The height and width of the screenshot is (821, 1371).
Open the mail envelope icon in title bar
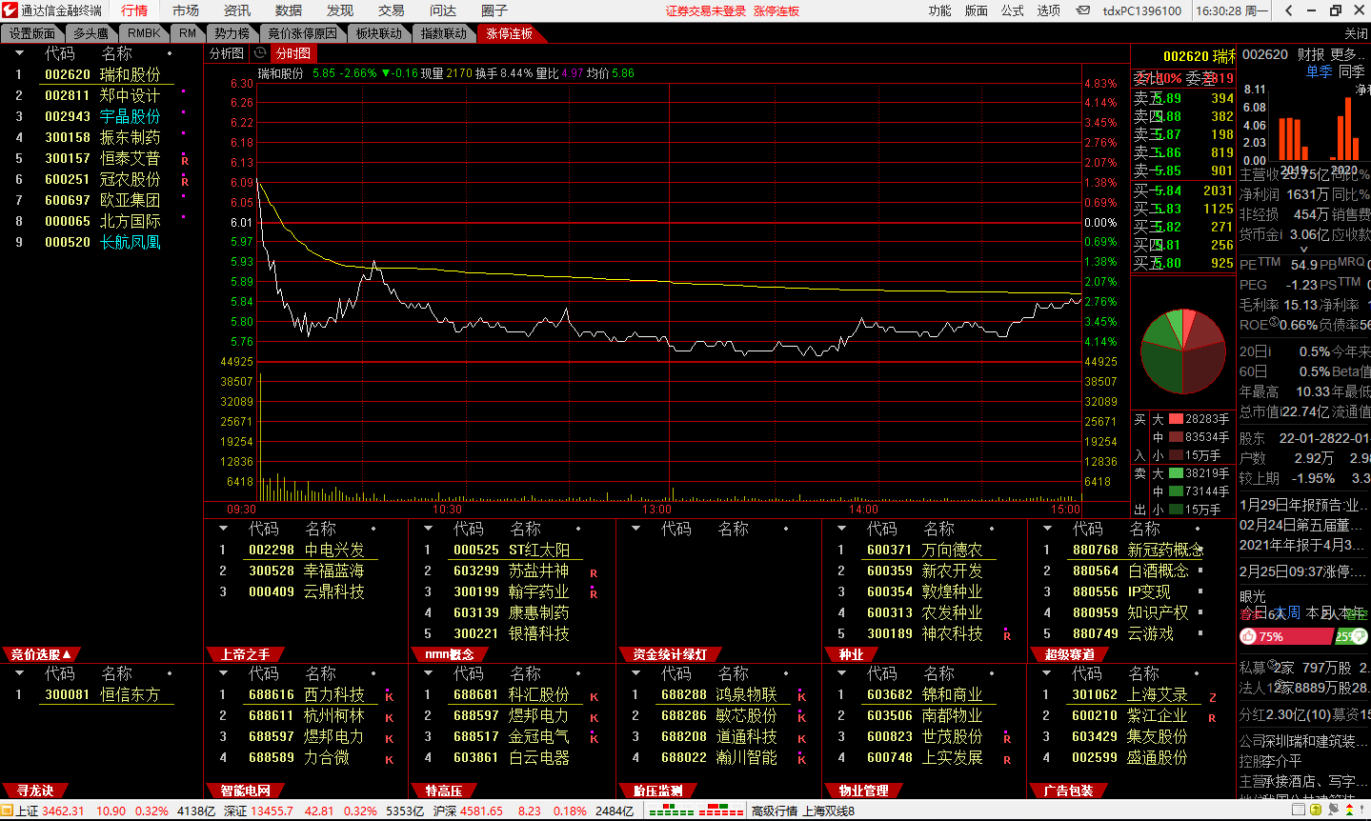(1083, 10)
